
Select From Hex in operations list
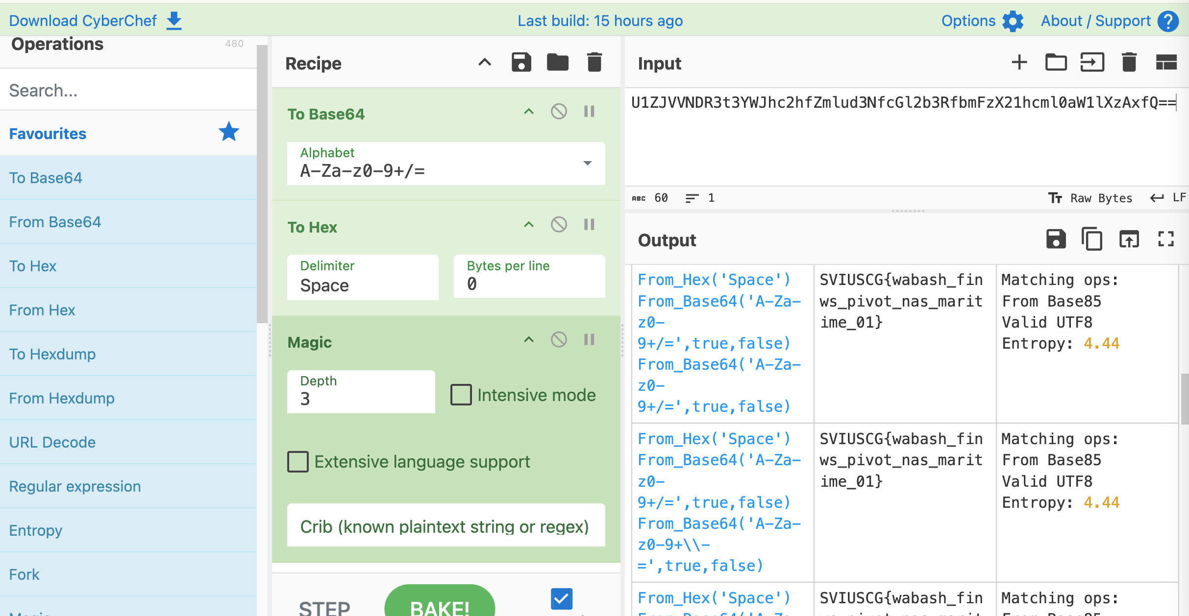pyautogui.click(x=128, y=310)
